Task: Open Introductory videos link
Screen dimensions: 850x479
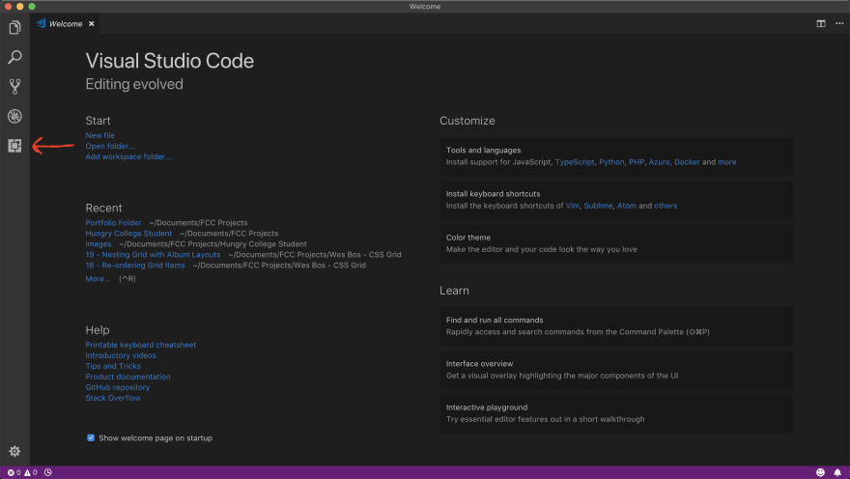Action: click(x=121, y=355)
